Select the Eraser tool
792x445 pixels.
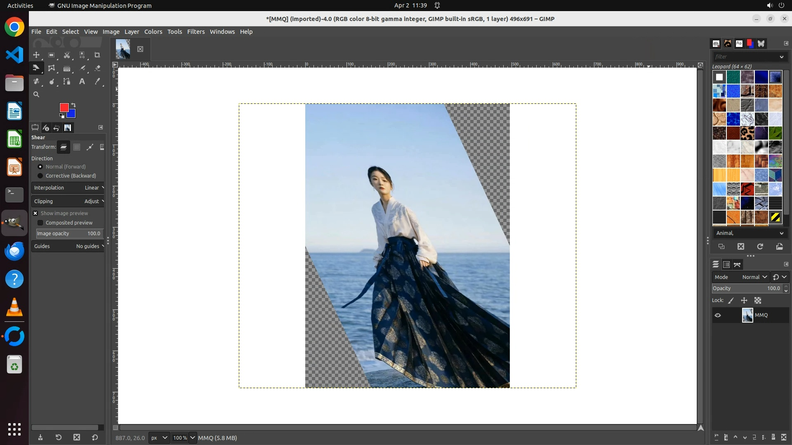(97, 68)
